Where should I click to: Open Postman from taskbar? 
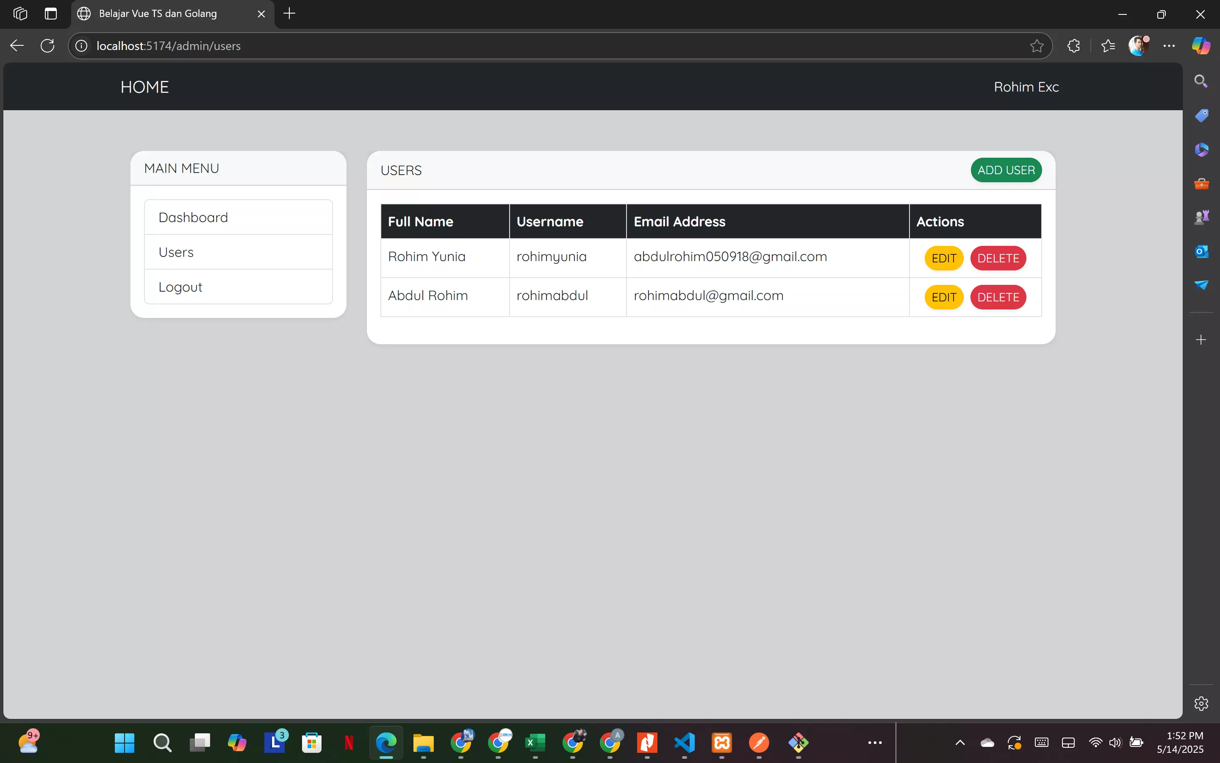759,743
